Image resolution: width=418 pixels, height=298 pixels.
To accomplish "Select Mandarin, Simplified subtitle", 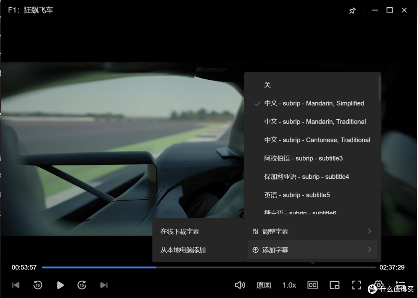I will [312, 103].
